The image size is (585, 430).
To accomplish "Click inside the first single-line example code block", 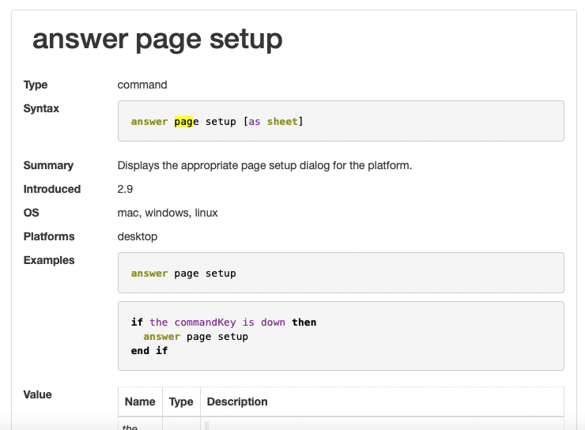I will 340,273.
